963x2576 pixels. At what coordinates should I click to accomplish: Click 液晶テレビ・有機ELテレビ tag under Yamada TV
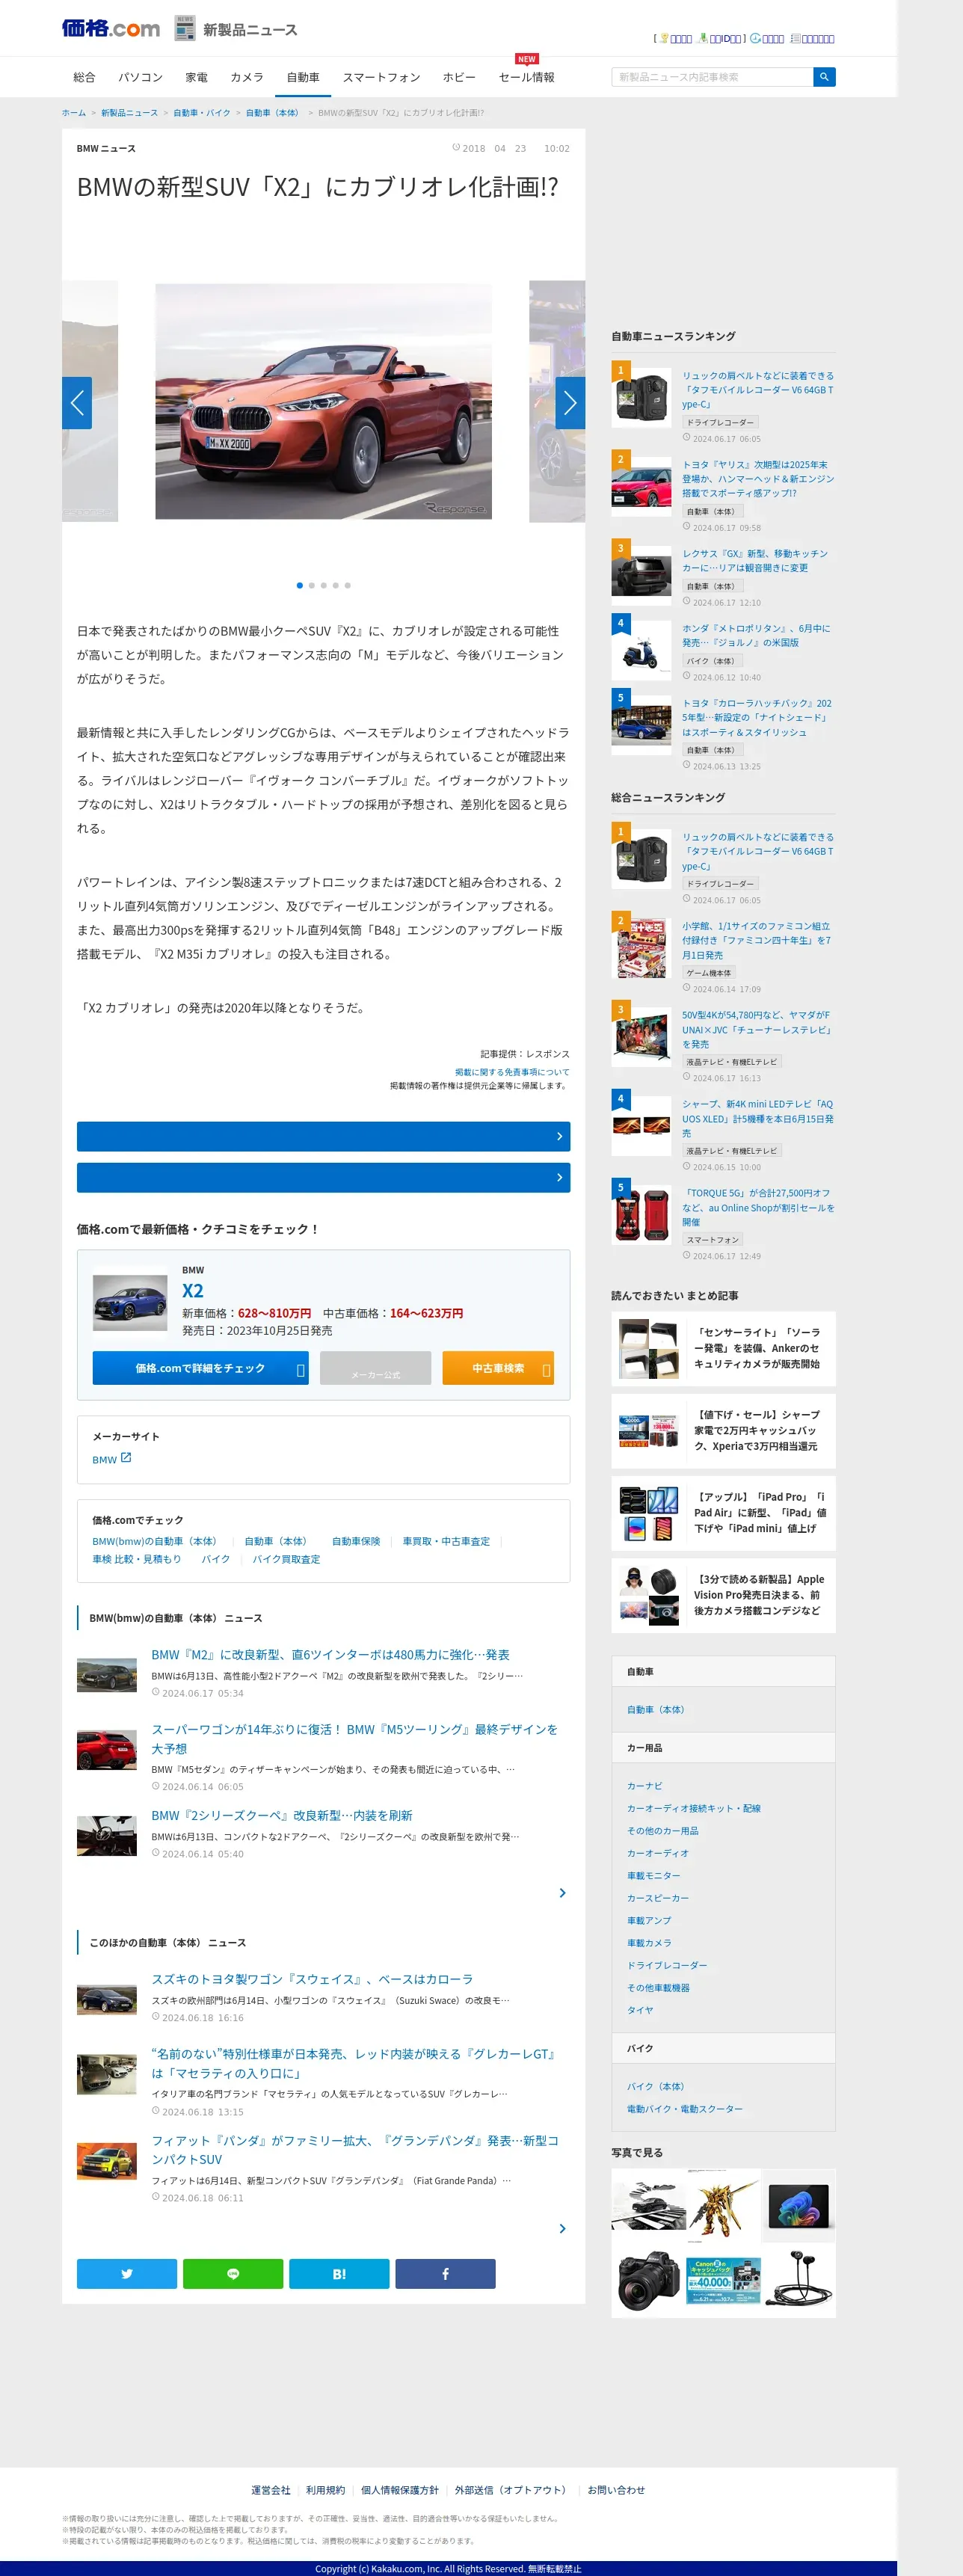coord(731,1062)
